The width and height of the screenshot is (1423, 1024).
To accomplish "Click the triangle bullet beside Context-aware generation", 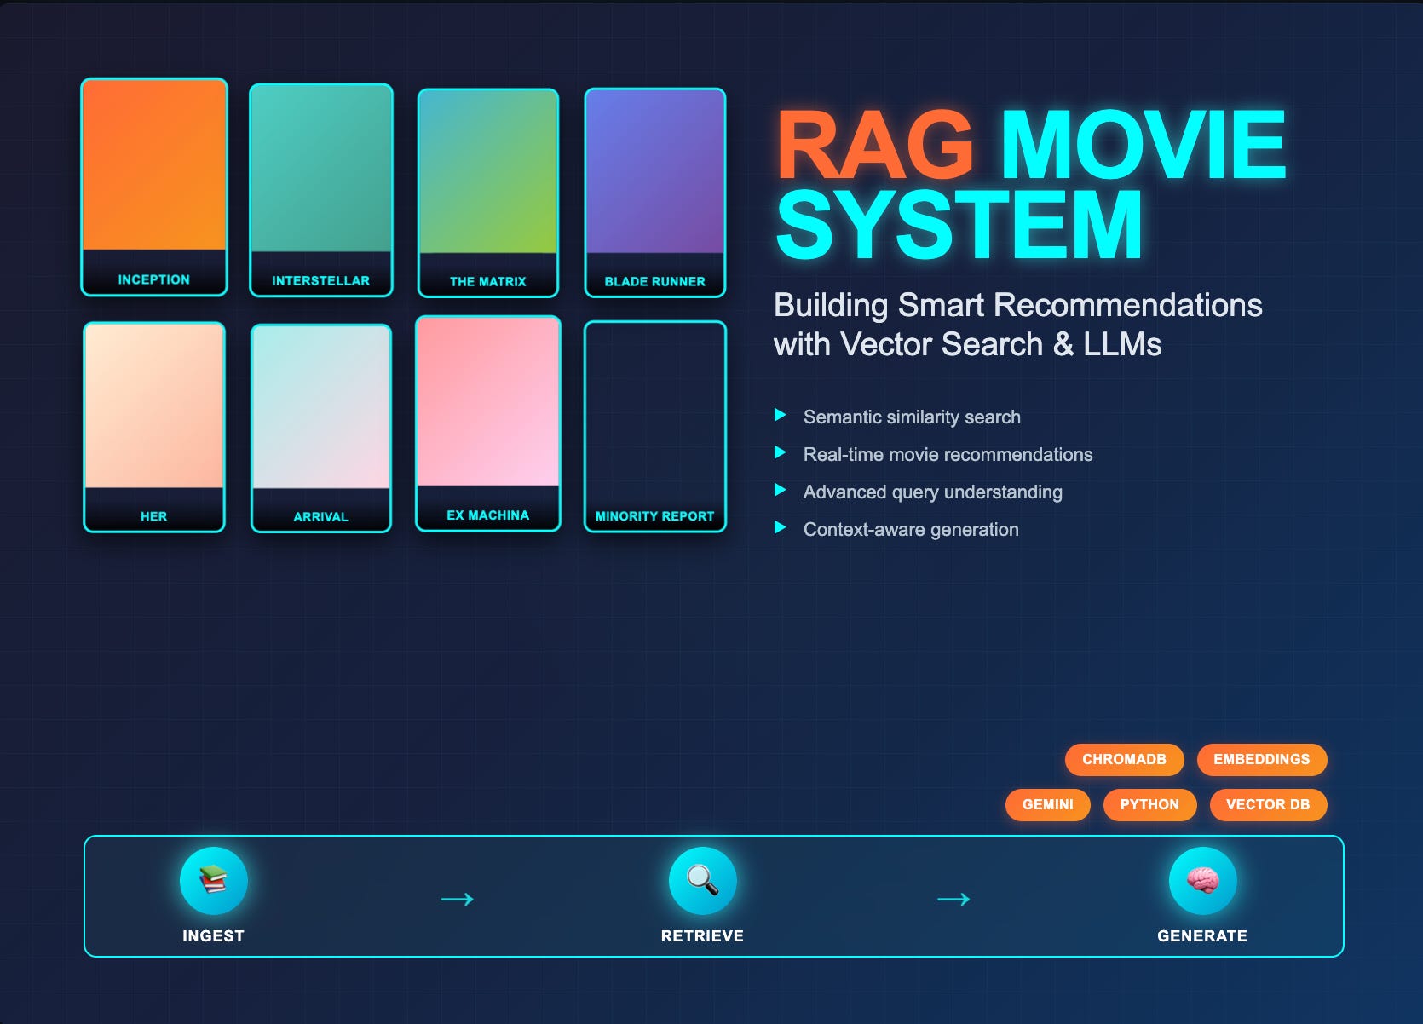I will pos(780,527).
